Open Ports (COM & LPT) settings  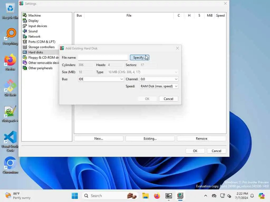point(42,42)
